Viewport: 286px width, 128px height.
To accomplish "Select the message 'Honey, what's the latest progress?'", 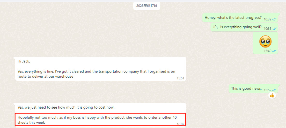I will (x=240, y=18).
